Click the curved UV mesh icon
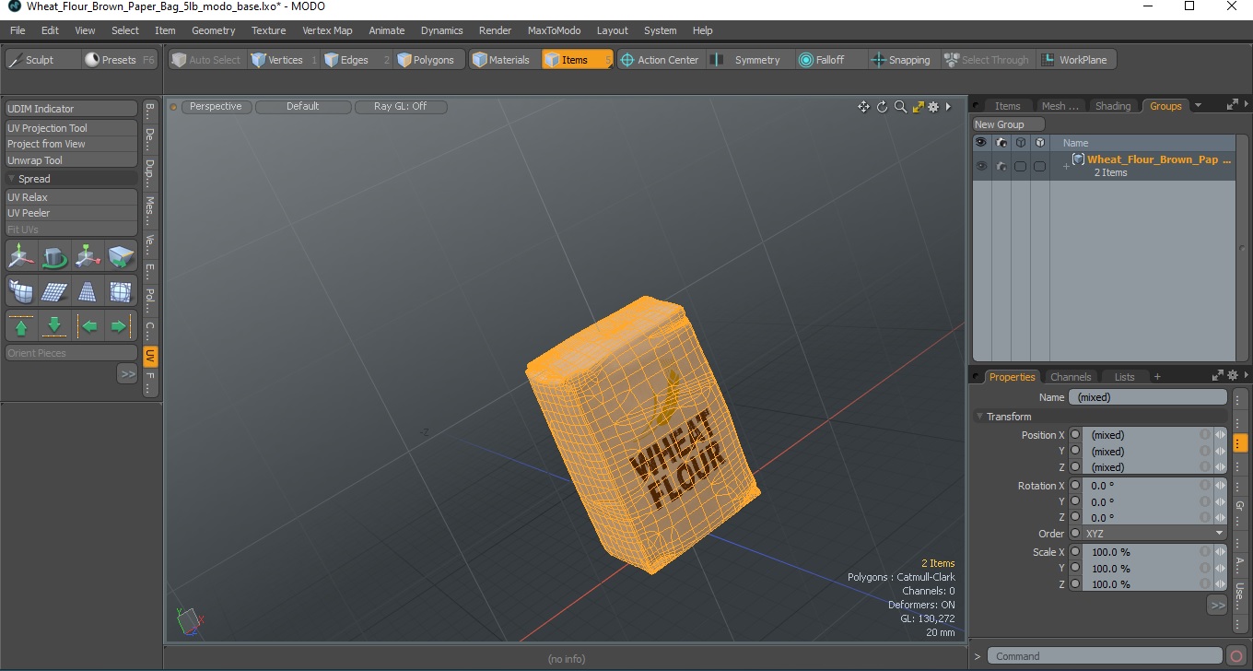Image resolution: width=1253 pixels, height=671 pixels. pyautogui.click(x=21, y=291)
